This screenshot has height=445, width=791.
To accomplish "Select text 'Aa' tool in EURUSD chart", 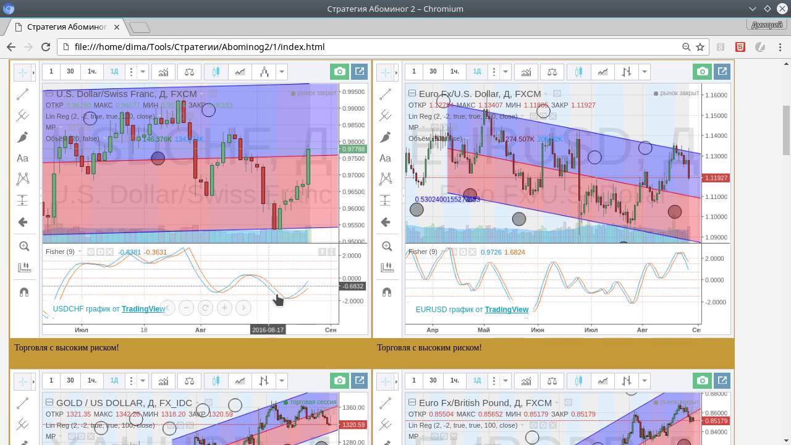I will point(386,158).
